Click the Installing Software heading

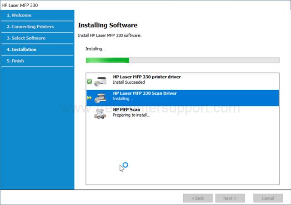[x=108, y=25]
